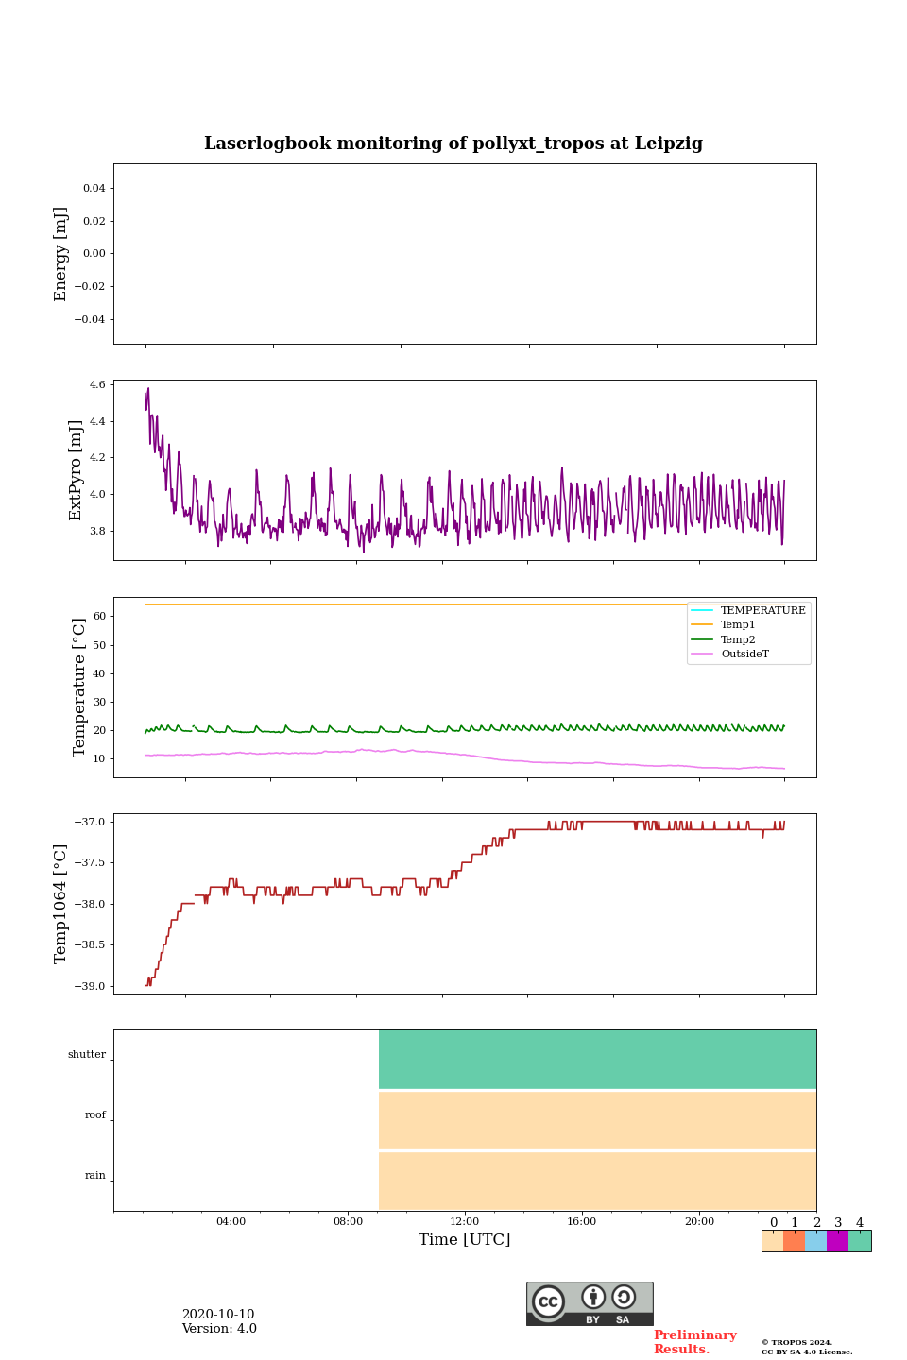
Task: Select the green colorbar swatch for value 4
Action: [860, 1241]
